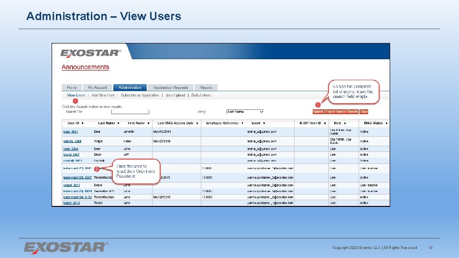Viewport: 459px width, 258px height.
Task: Click the email cell in Deere's row
Action: point(270,185)
